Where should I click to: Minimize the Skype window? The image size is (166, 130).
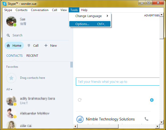[142, 3]
